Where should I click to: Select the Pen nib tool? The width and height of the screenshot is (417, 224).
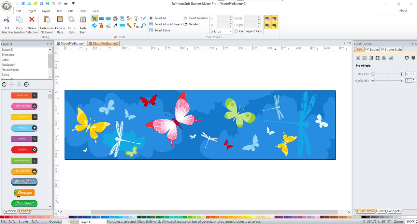tap(136, 19)
